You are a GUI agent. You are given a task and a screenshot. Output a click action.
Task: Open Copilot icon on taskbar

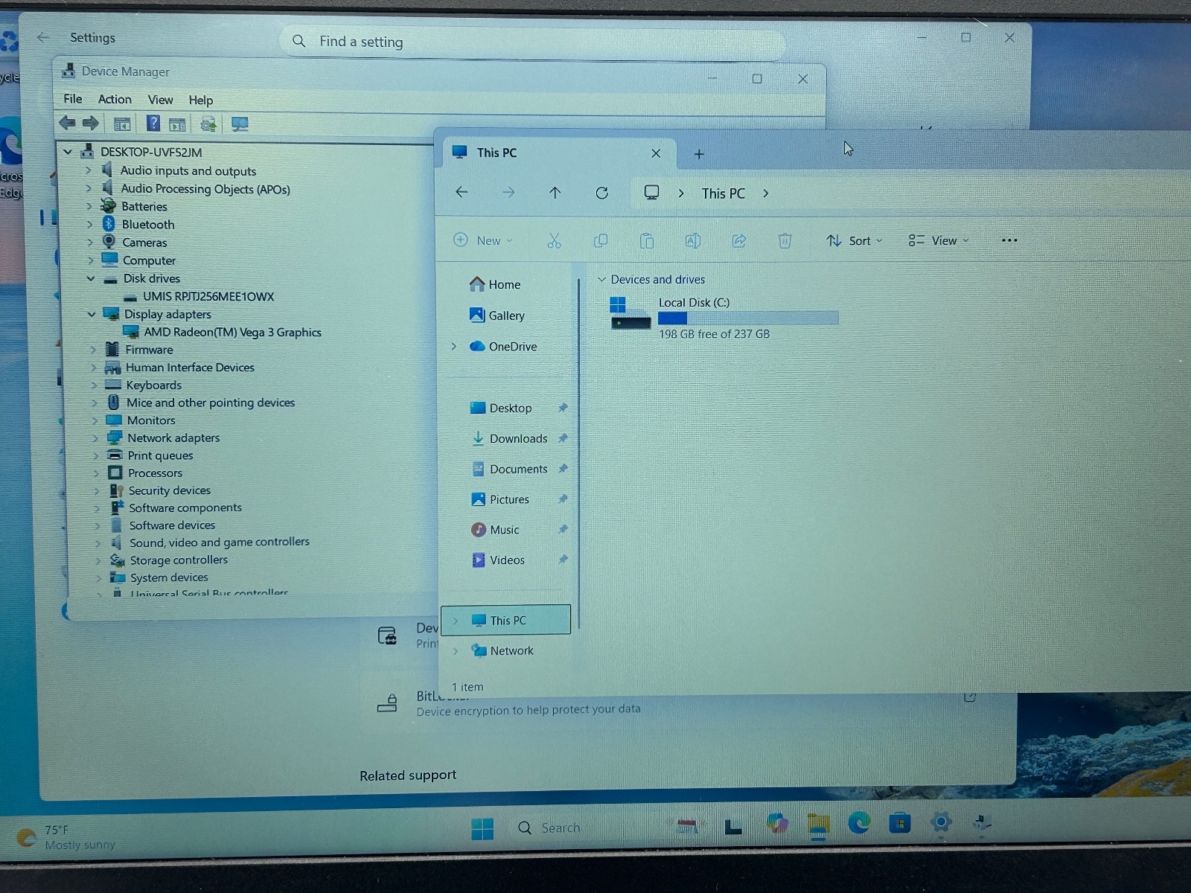pyautogui.click(x=777, y=823)
